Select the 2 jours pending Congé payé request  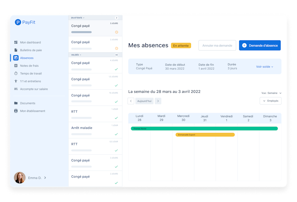95,44
